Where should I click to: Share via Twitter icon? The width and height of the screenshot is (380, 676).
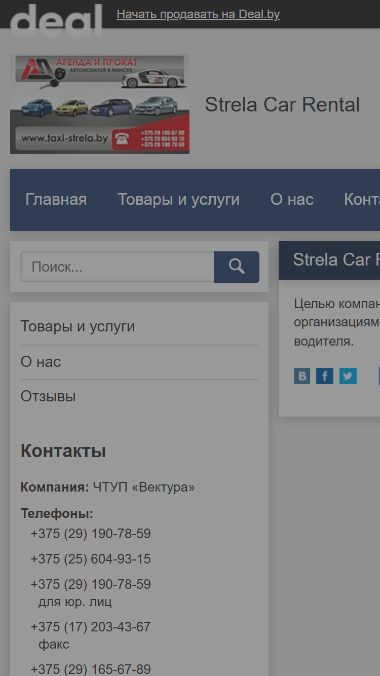pyautogui.click(x=348, y=376)
